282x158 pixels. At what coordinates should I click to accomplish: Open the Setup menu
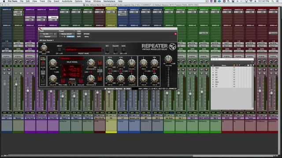tap(88, 1)
